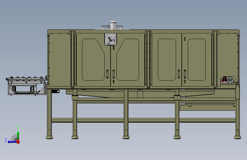Select the rightmost support leg
The image size is (247, 160).
[x=238, y=111]
